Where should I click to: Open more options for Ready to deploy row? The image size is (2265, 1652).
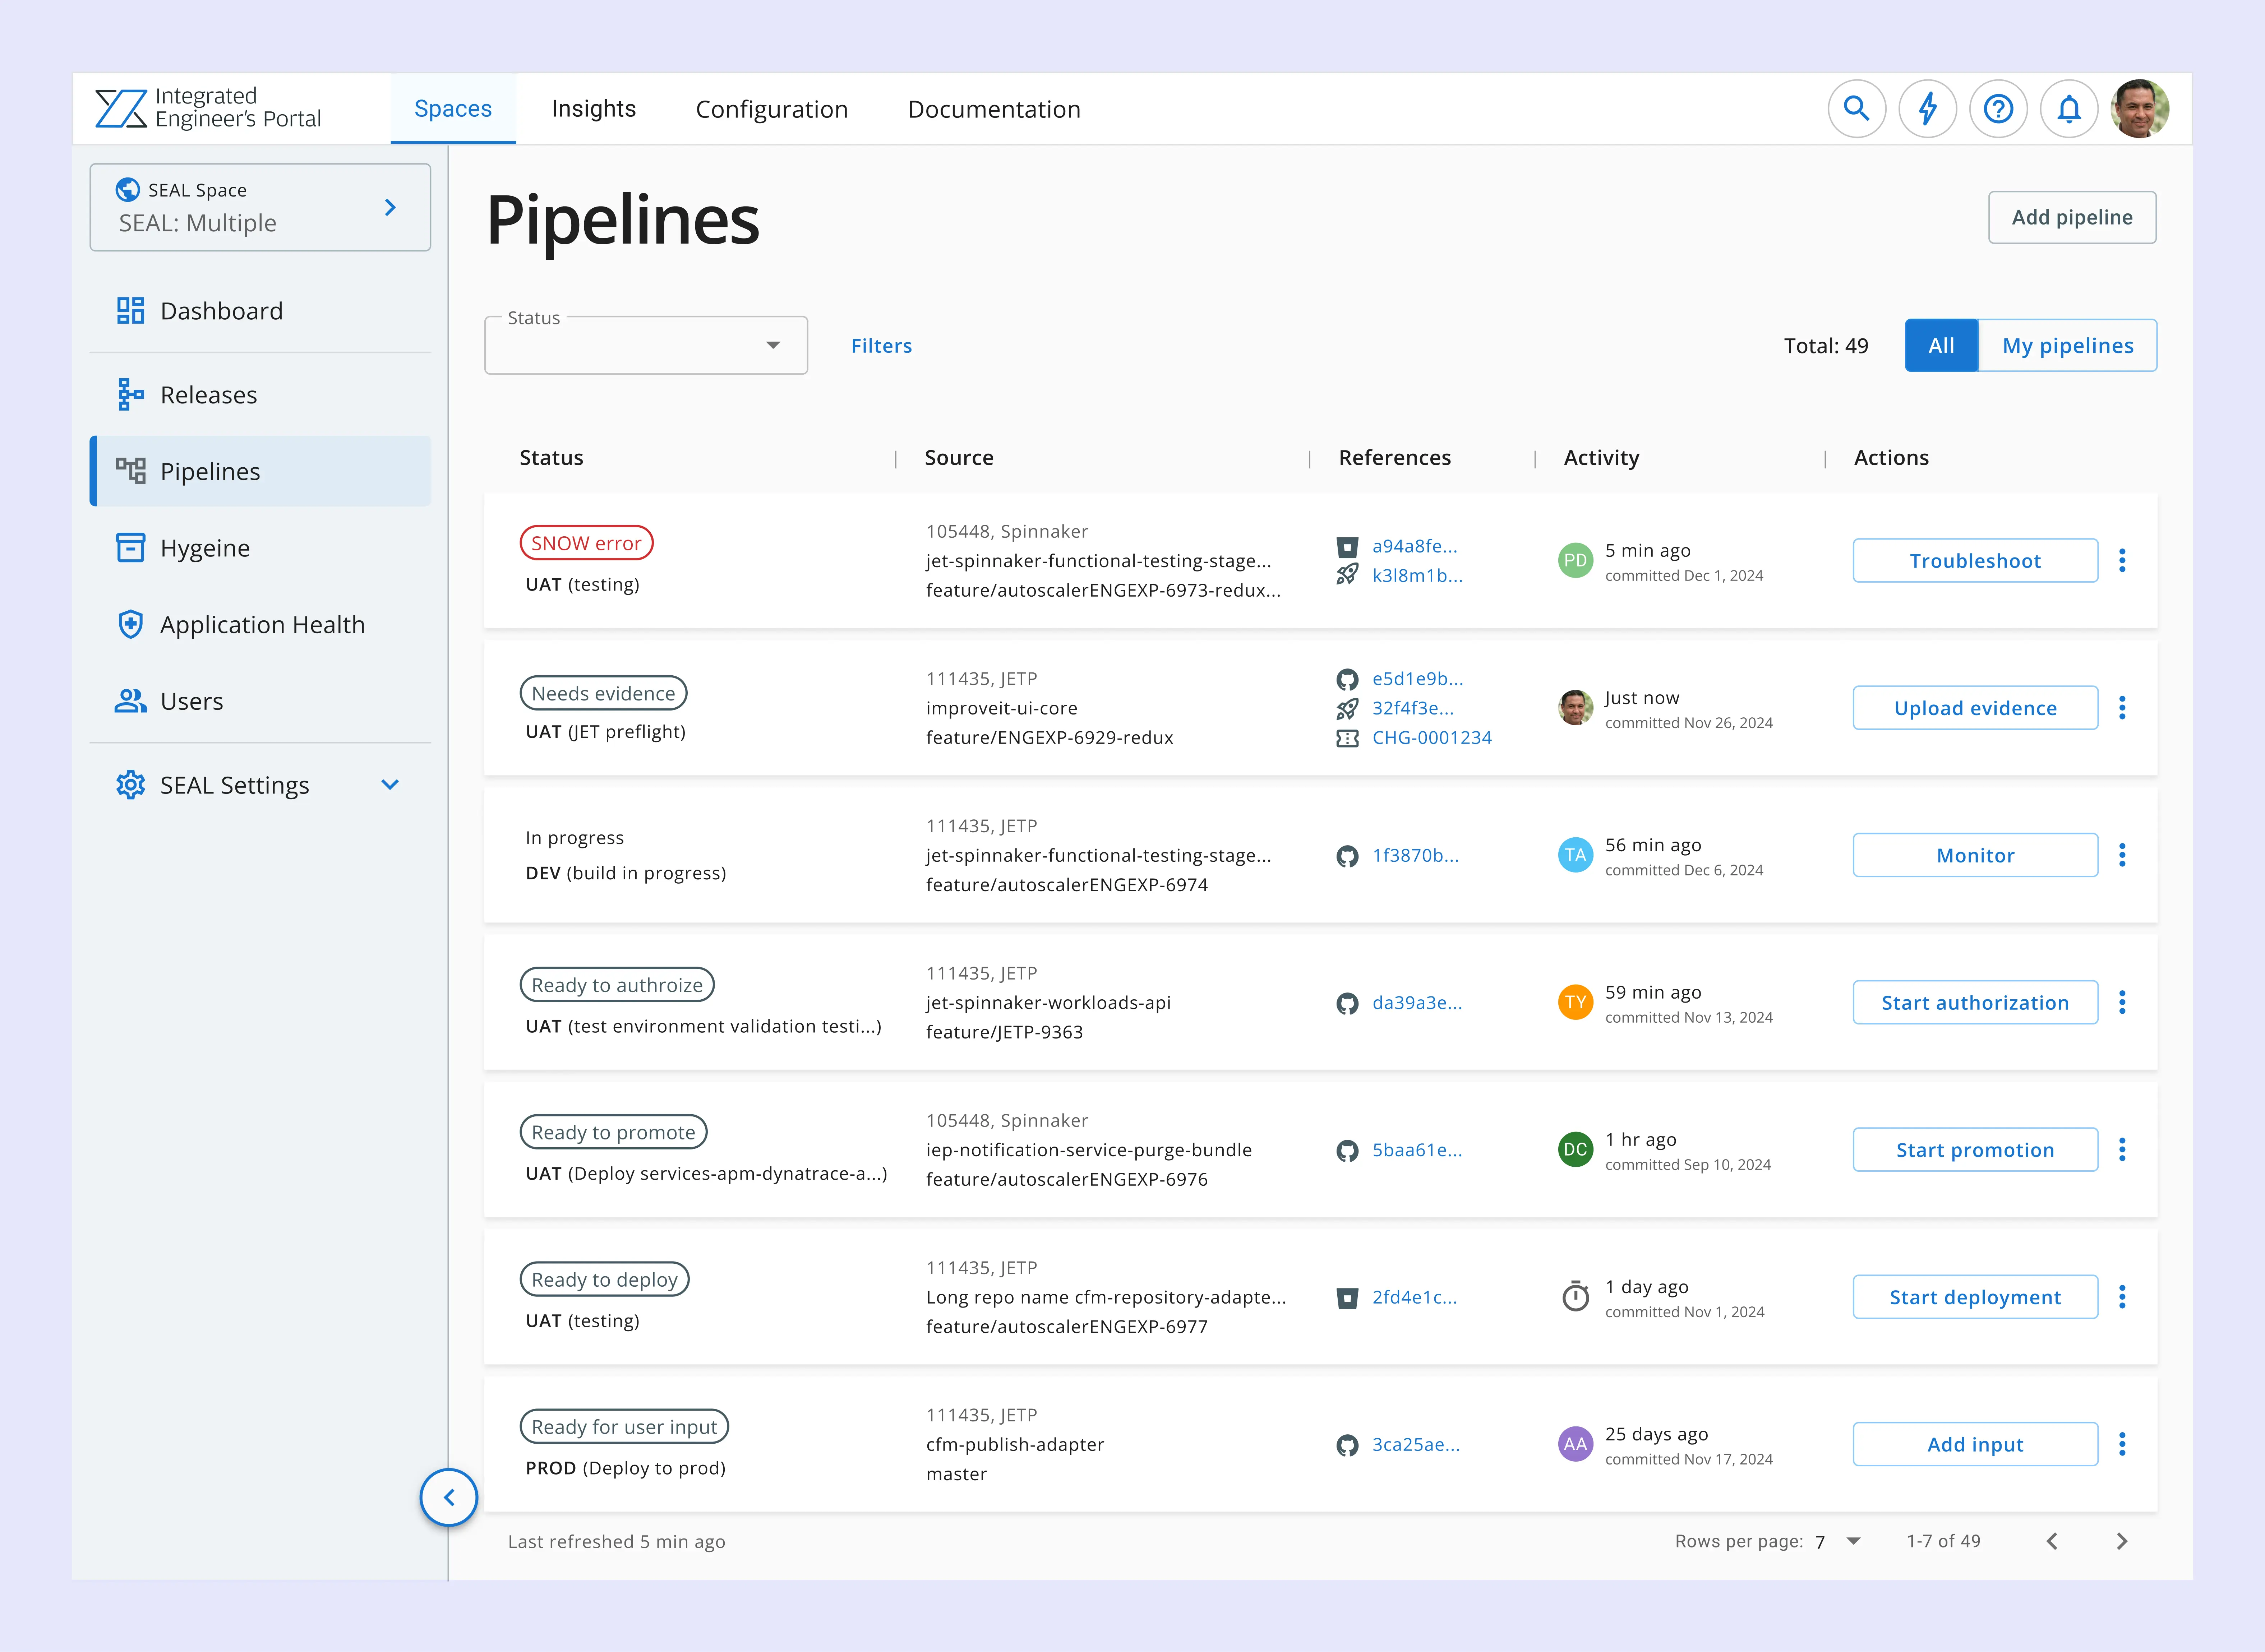[x=2122, y=1297]
